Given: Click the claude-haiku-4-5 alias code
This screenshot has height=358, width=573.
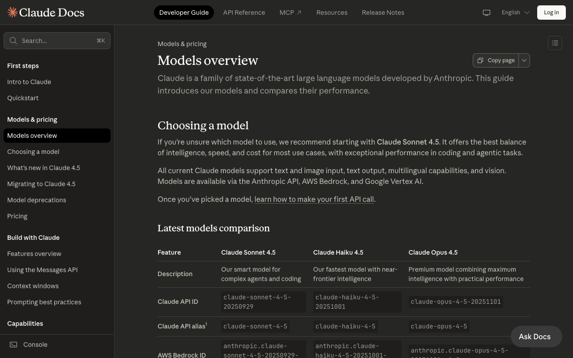Looking at the screenshot, I should pos(346,326).
